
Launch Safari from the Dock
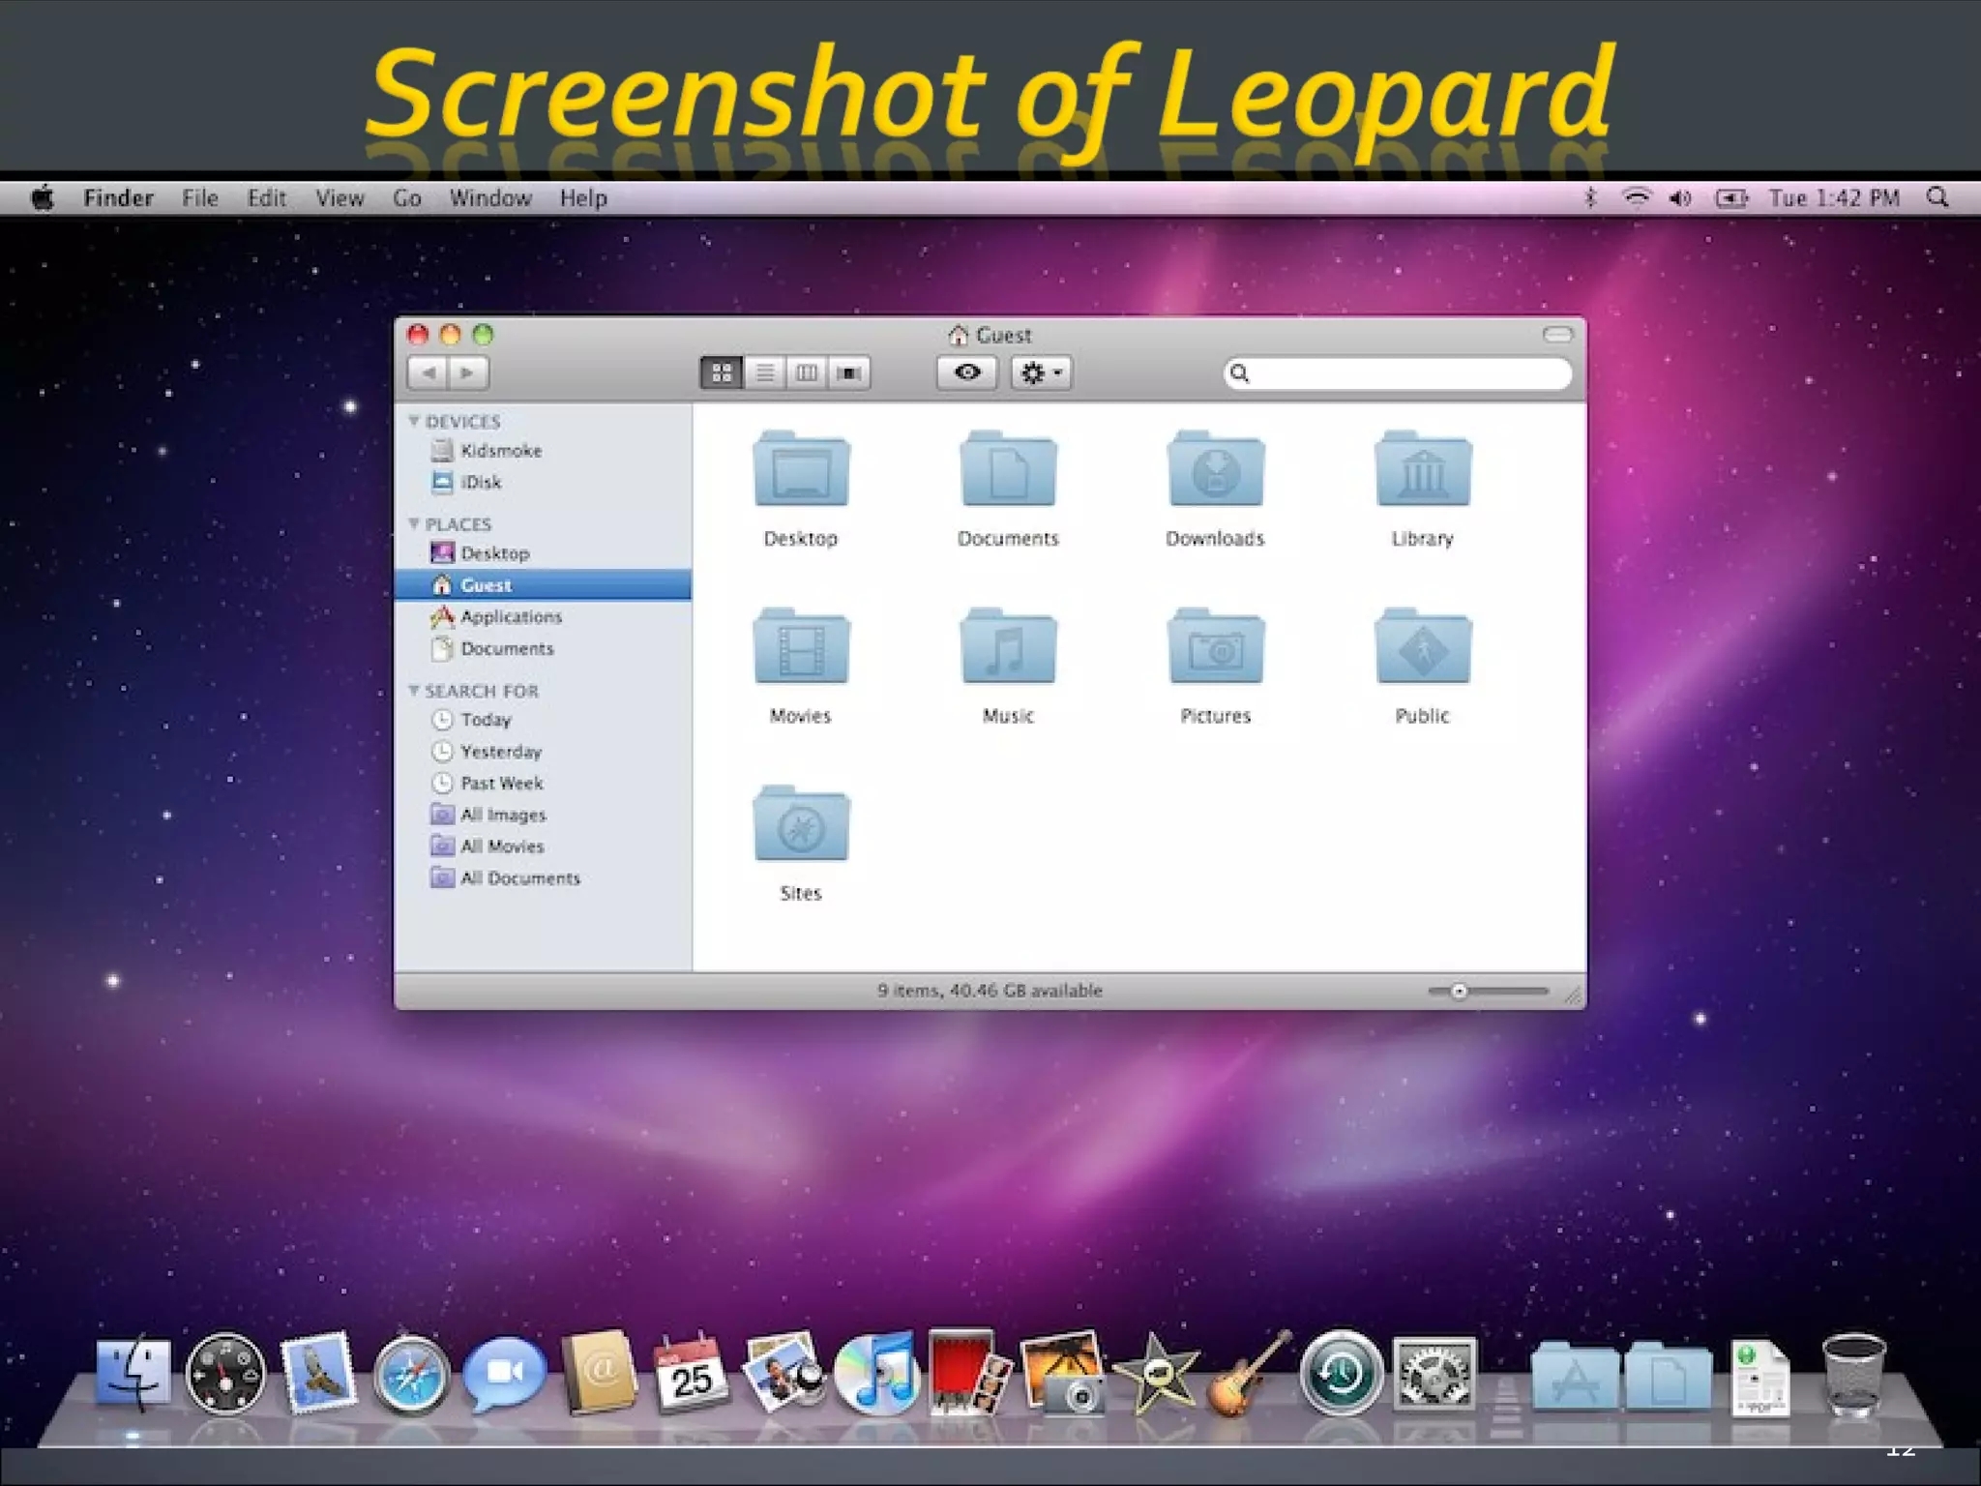point(411,1375)
